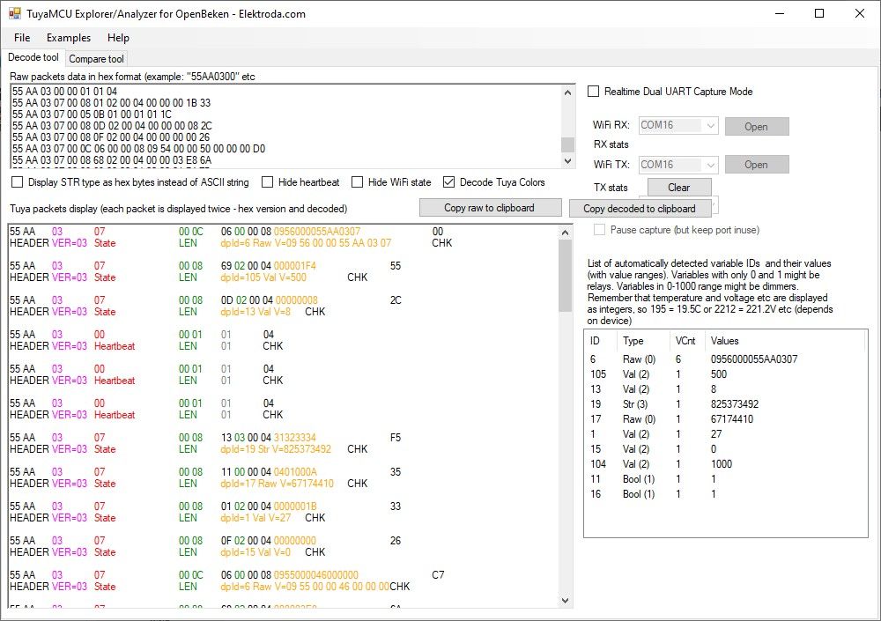Open the Help menu

click(118, 38)
